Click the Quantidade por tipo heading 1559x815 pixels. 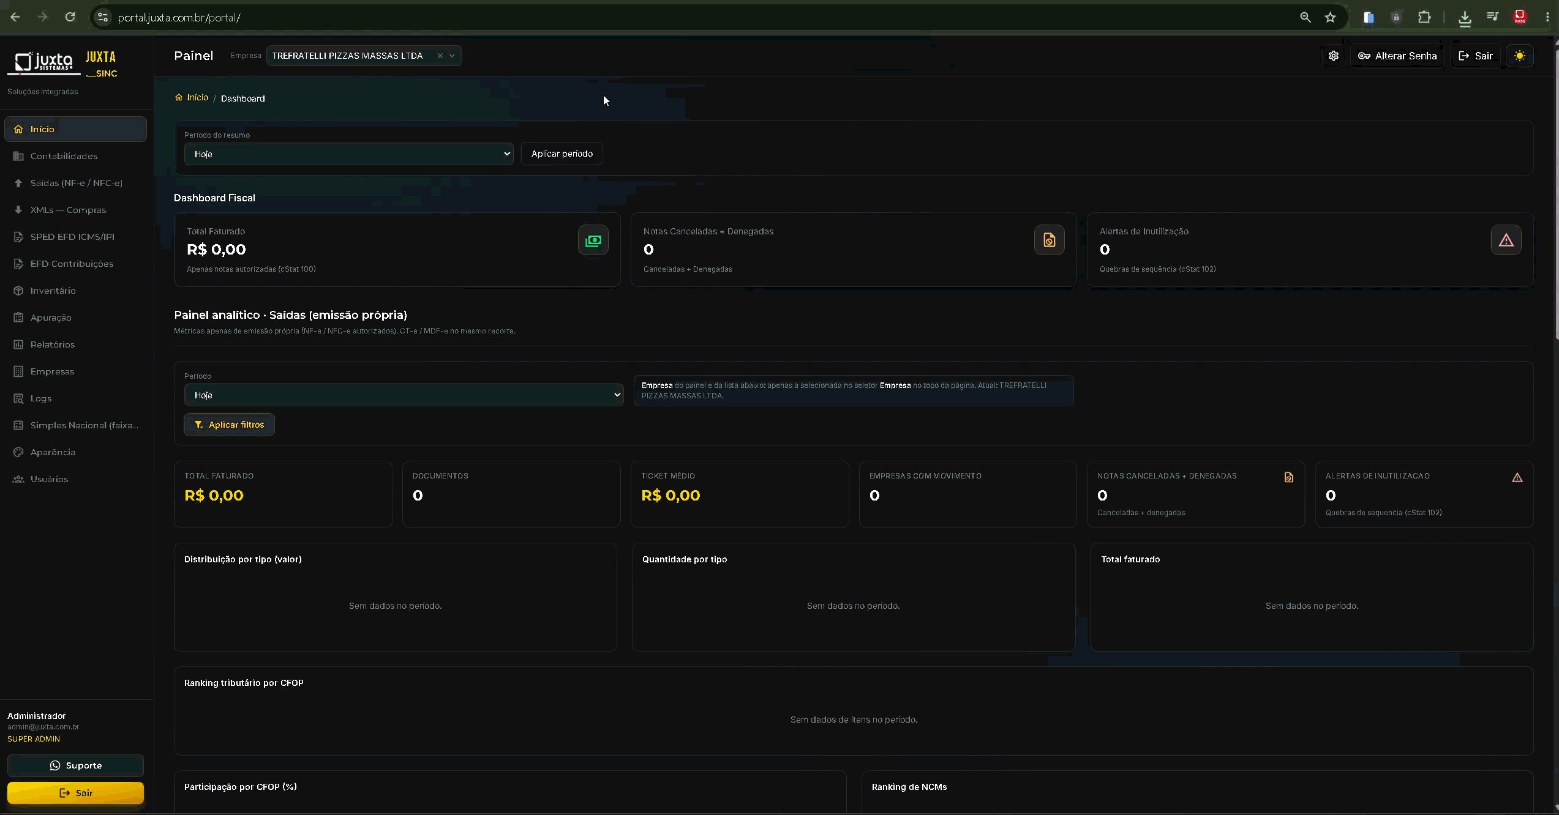pyautogui.click(x=685, y=559)
